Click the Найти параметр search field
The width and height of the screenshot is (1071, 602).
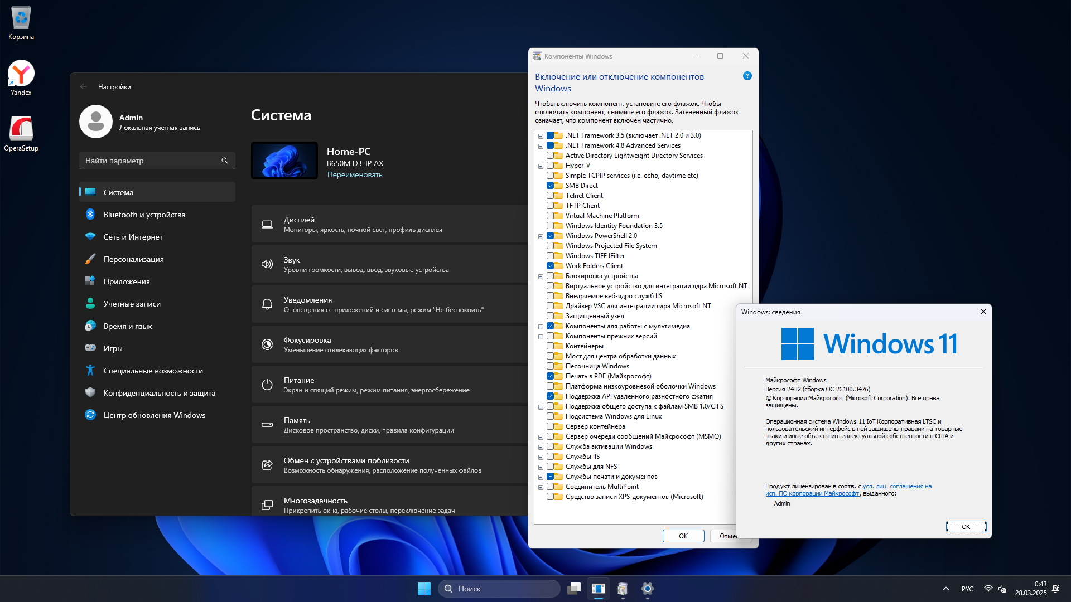151,161
